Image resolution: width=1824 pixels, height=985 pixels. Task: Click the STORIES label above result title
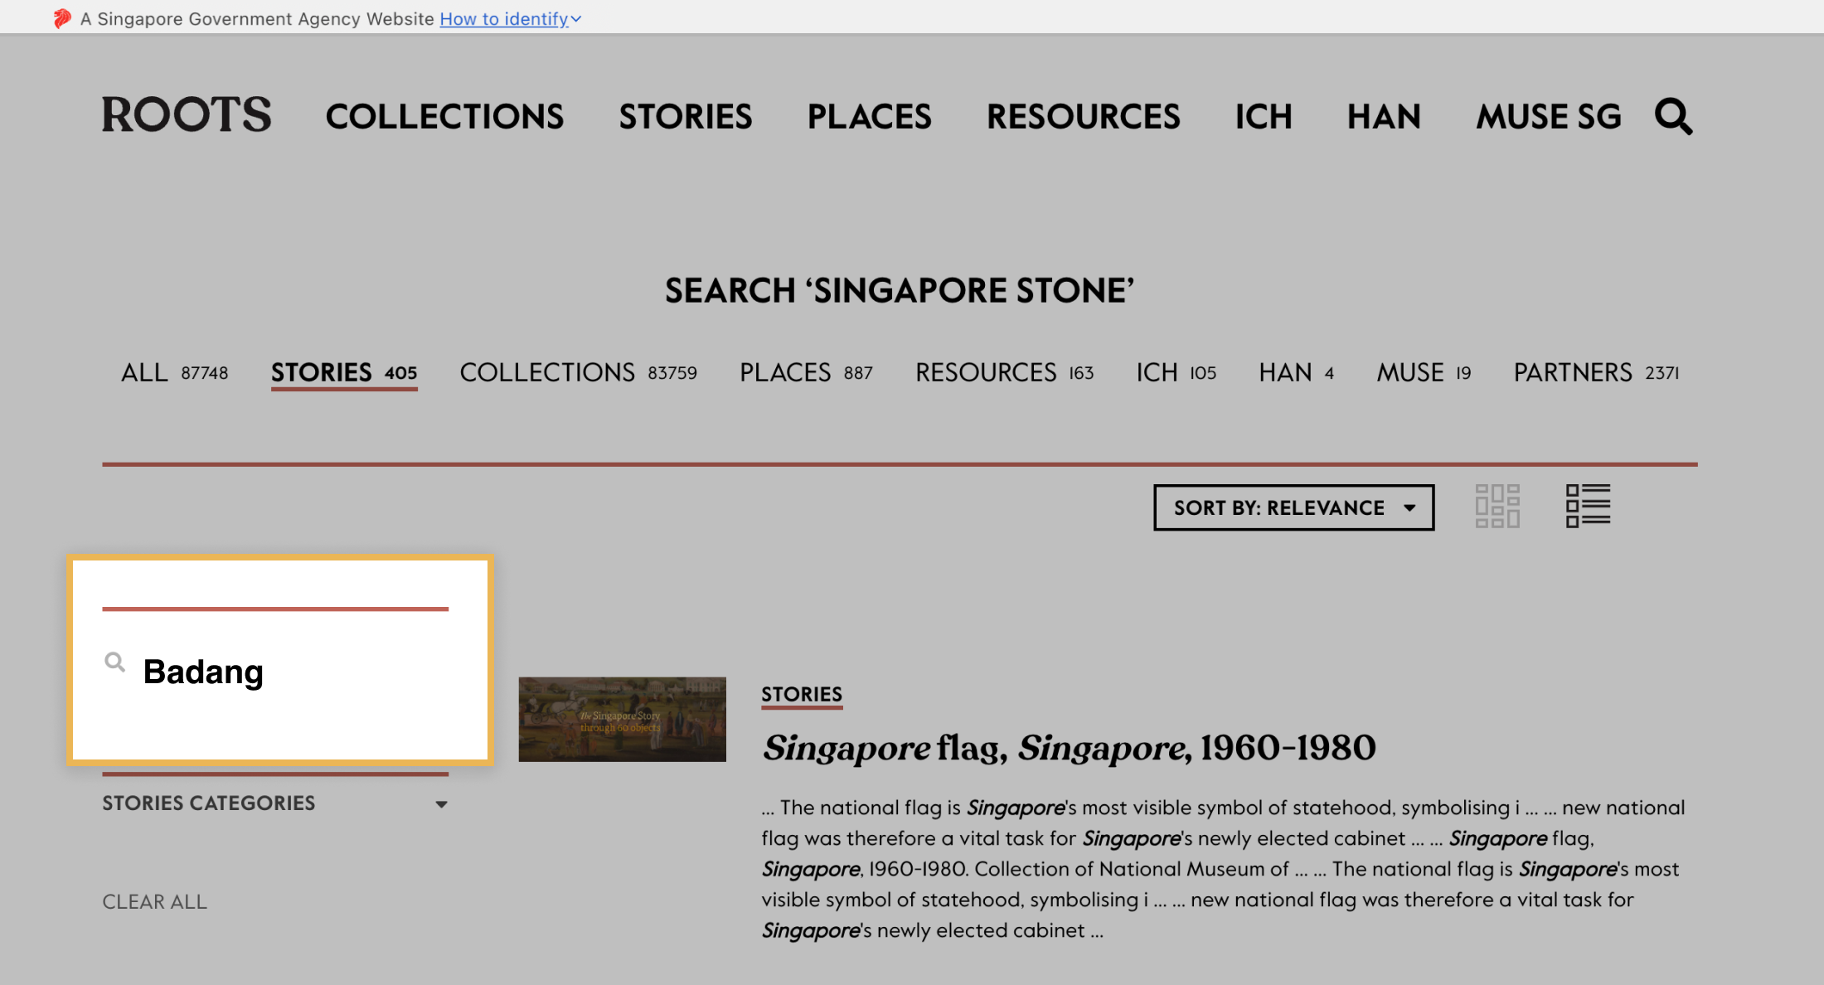[x=802, y=695]
